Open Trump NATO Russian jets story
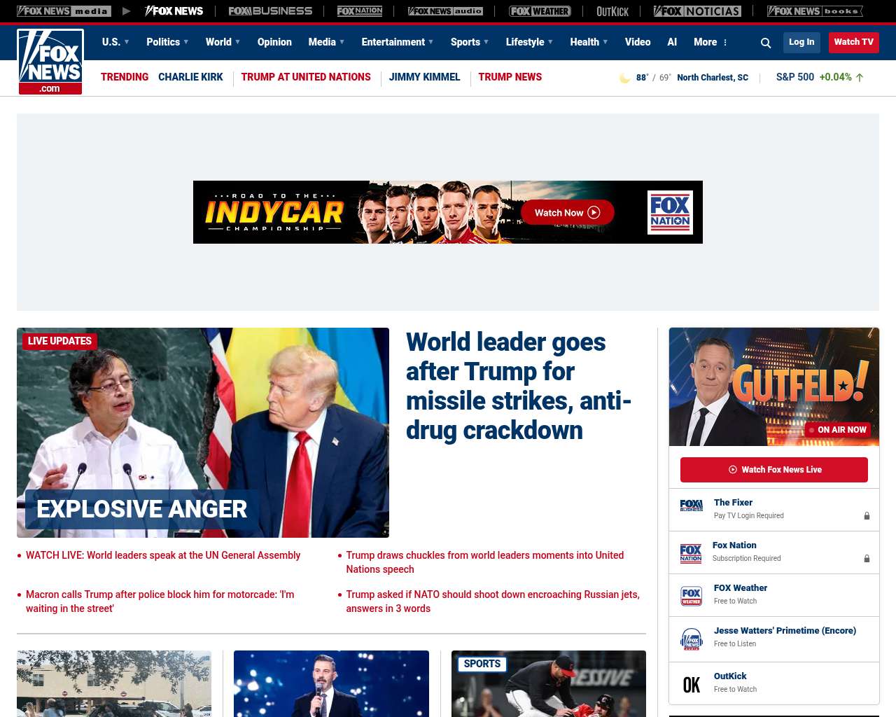Screen dimensions: 896x717 pyautogui.click(x=493, y=601)
